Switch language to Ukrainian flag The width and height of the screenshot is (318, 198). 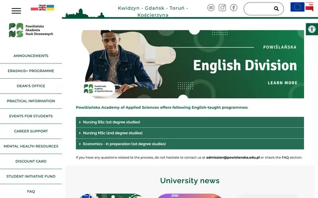tap(50, 8)
